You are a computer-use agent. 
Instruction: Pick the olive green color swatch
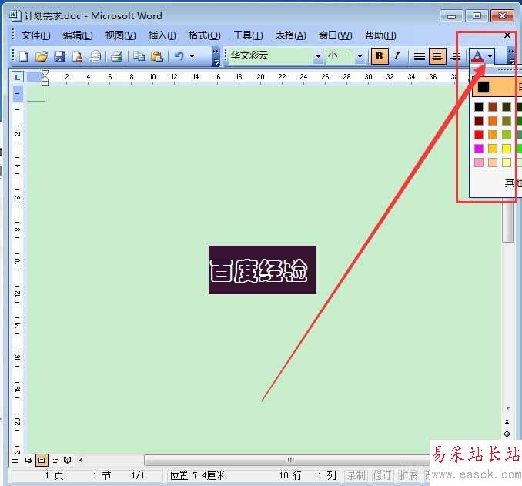click(x=507, y=107)
